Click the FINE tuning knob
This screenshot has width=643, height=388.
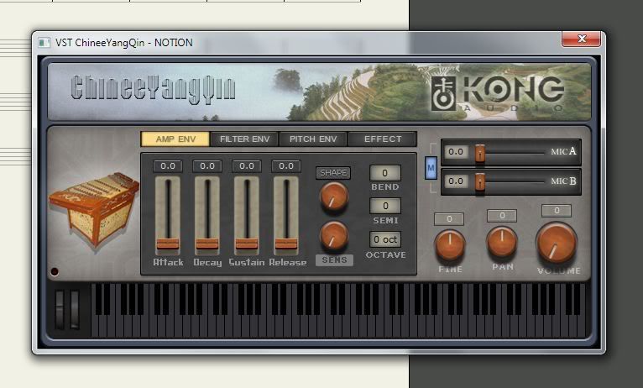[x=450, y=245]
